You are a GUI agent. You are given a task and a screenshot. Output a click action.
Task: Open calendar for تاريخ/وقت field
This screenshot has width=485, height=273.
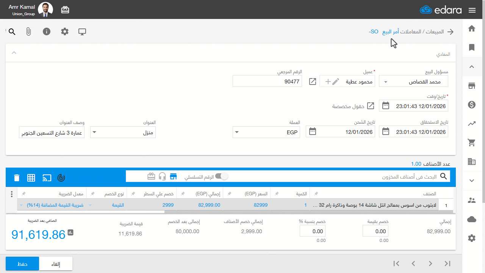click(386, 106)
